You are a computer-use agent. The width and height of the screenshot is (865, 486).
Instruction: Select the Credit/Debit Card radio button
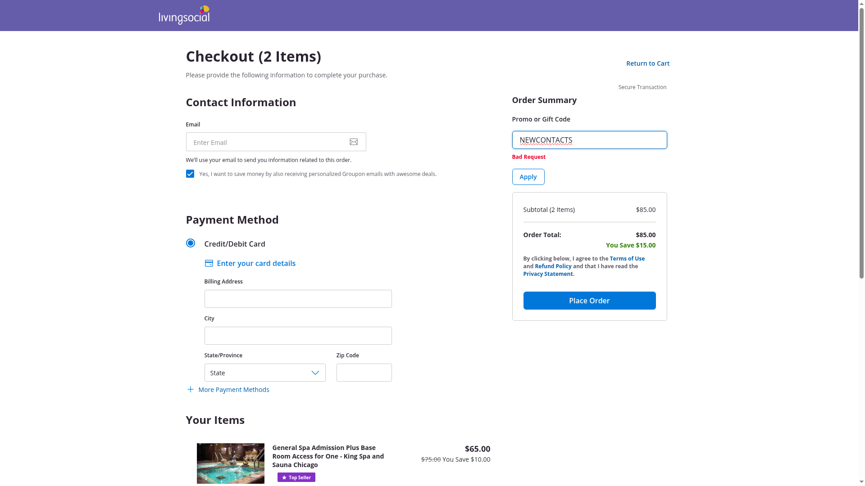click(191, 243)
